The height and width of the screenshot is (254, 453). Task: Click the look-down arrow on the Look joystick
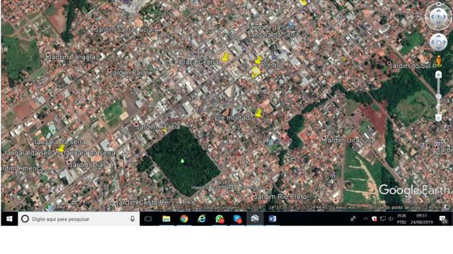pyautogui.click(x=438, y=23)
